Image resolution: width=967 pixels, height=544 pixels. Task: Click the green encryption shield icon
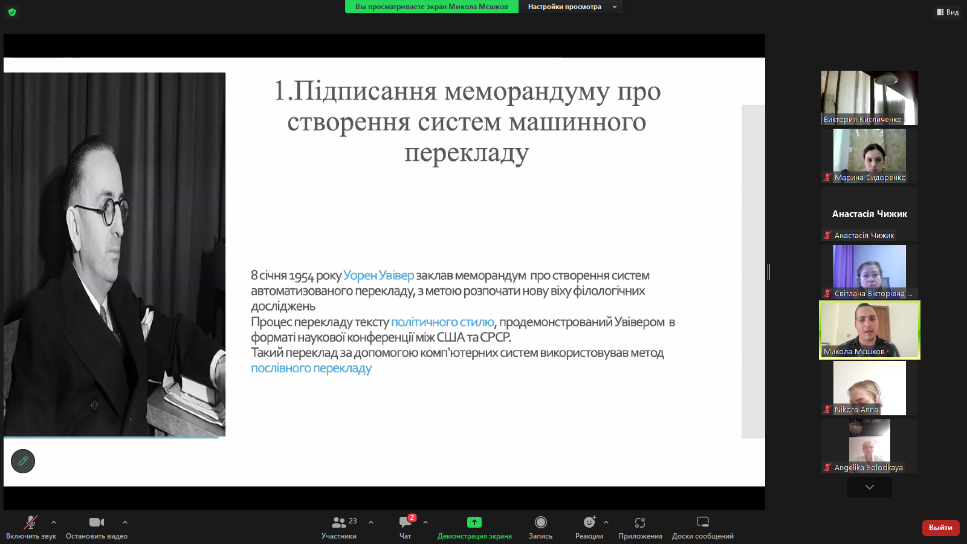click(12, 12)
